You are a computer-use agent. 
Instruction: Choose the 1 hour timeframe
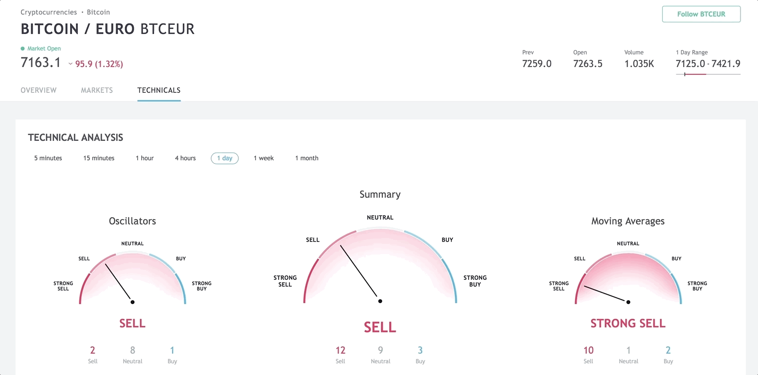tap(144, 158)
